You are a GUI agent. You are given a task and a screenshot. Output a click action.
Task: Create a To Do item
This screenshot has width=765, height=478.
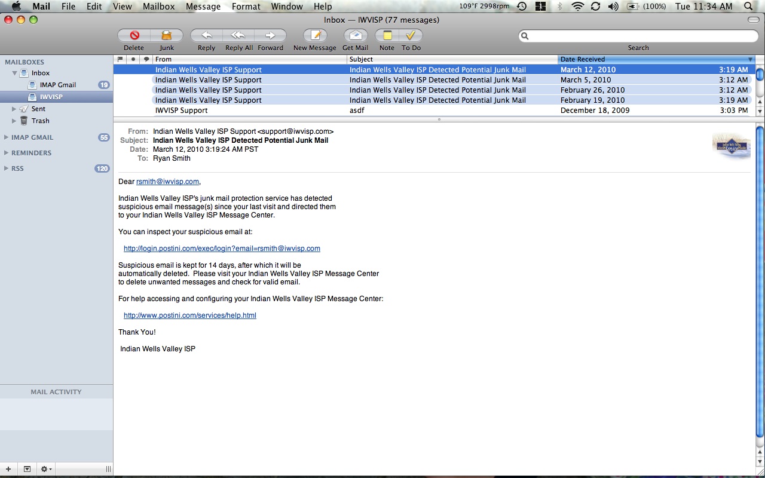point(411,35)
